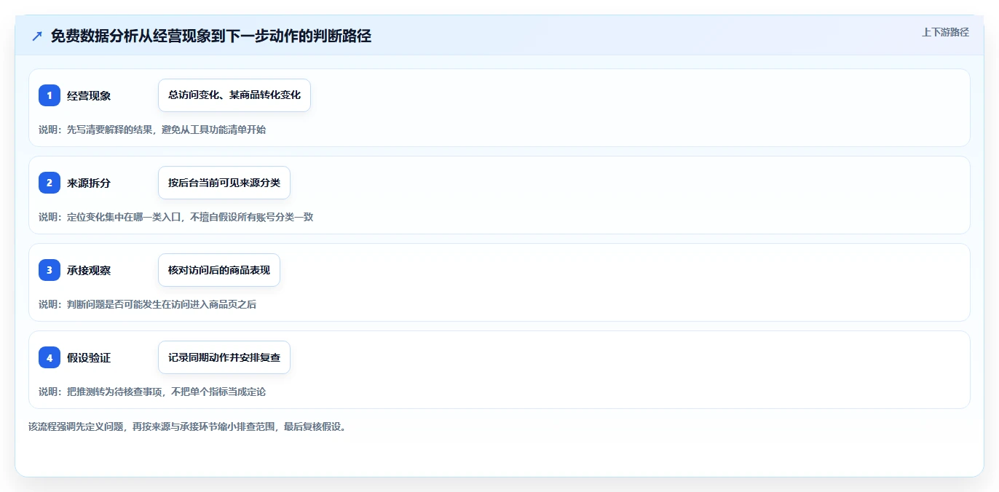Select the step 3 number badge
999x492 pixels.
point(50,270)
